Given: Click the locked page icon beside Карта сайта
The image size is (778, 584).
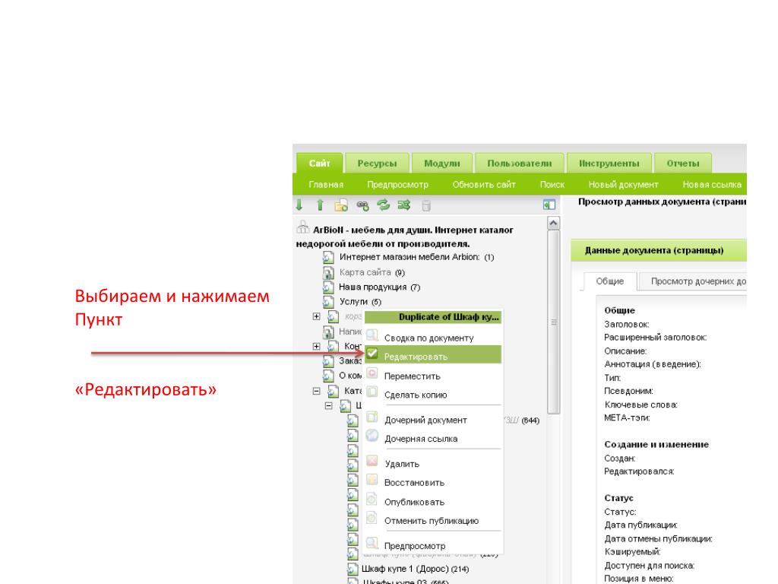Looking at the screenshot, I should tap(328, 272).
